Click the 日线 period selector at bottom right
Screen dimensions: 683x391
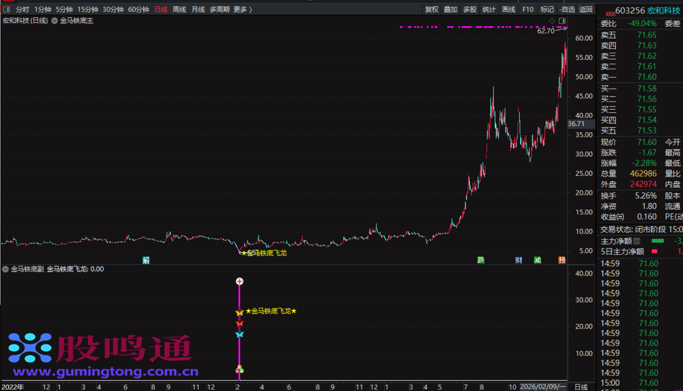point(581,387)
